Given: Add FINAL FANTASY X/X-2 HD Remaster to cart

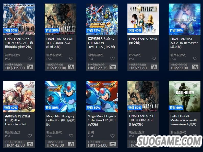Looking at the screenshot, I should tap(195, 67).
